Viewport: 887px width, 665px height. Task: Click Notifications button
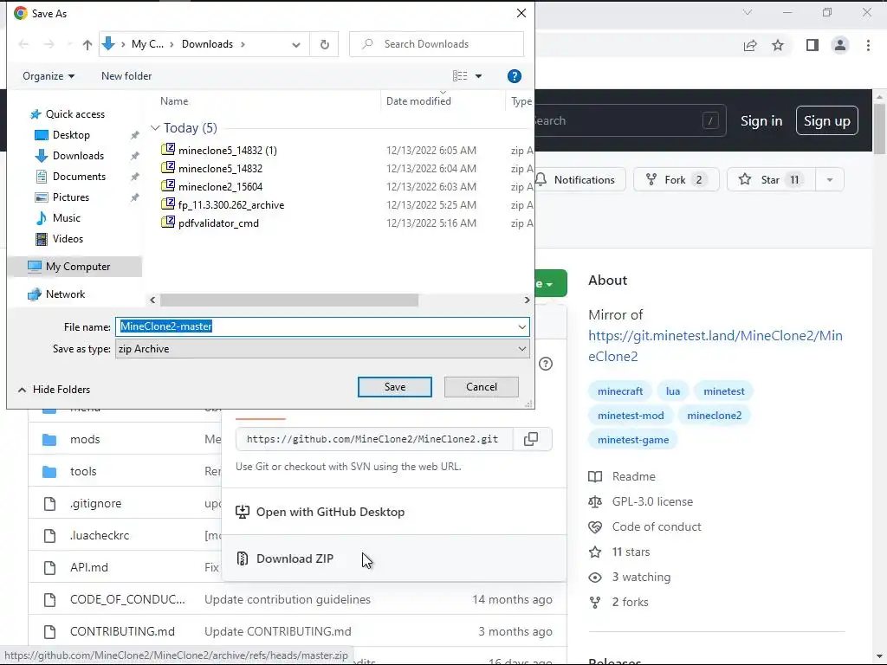click(579, 180)
